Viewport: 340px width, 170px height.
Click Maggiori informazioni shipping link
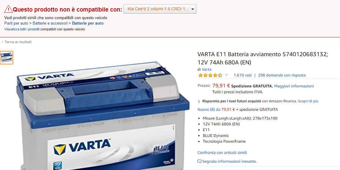point(294,86)
